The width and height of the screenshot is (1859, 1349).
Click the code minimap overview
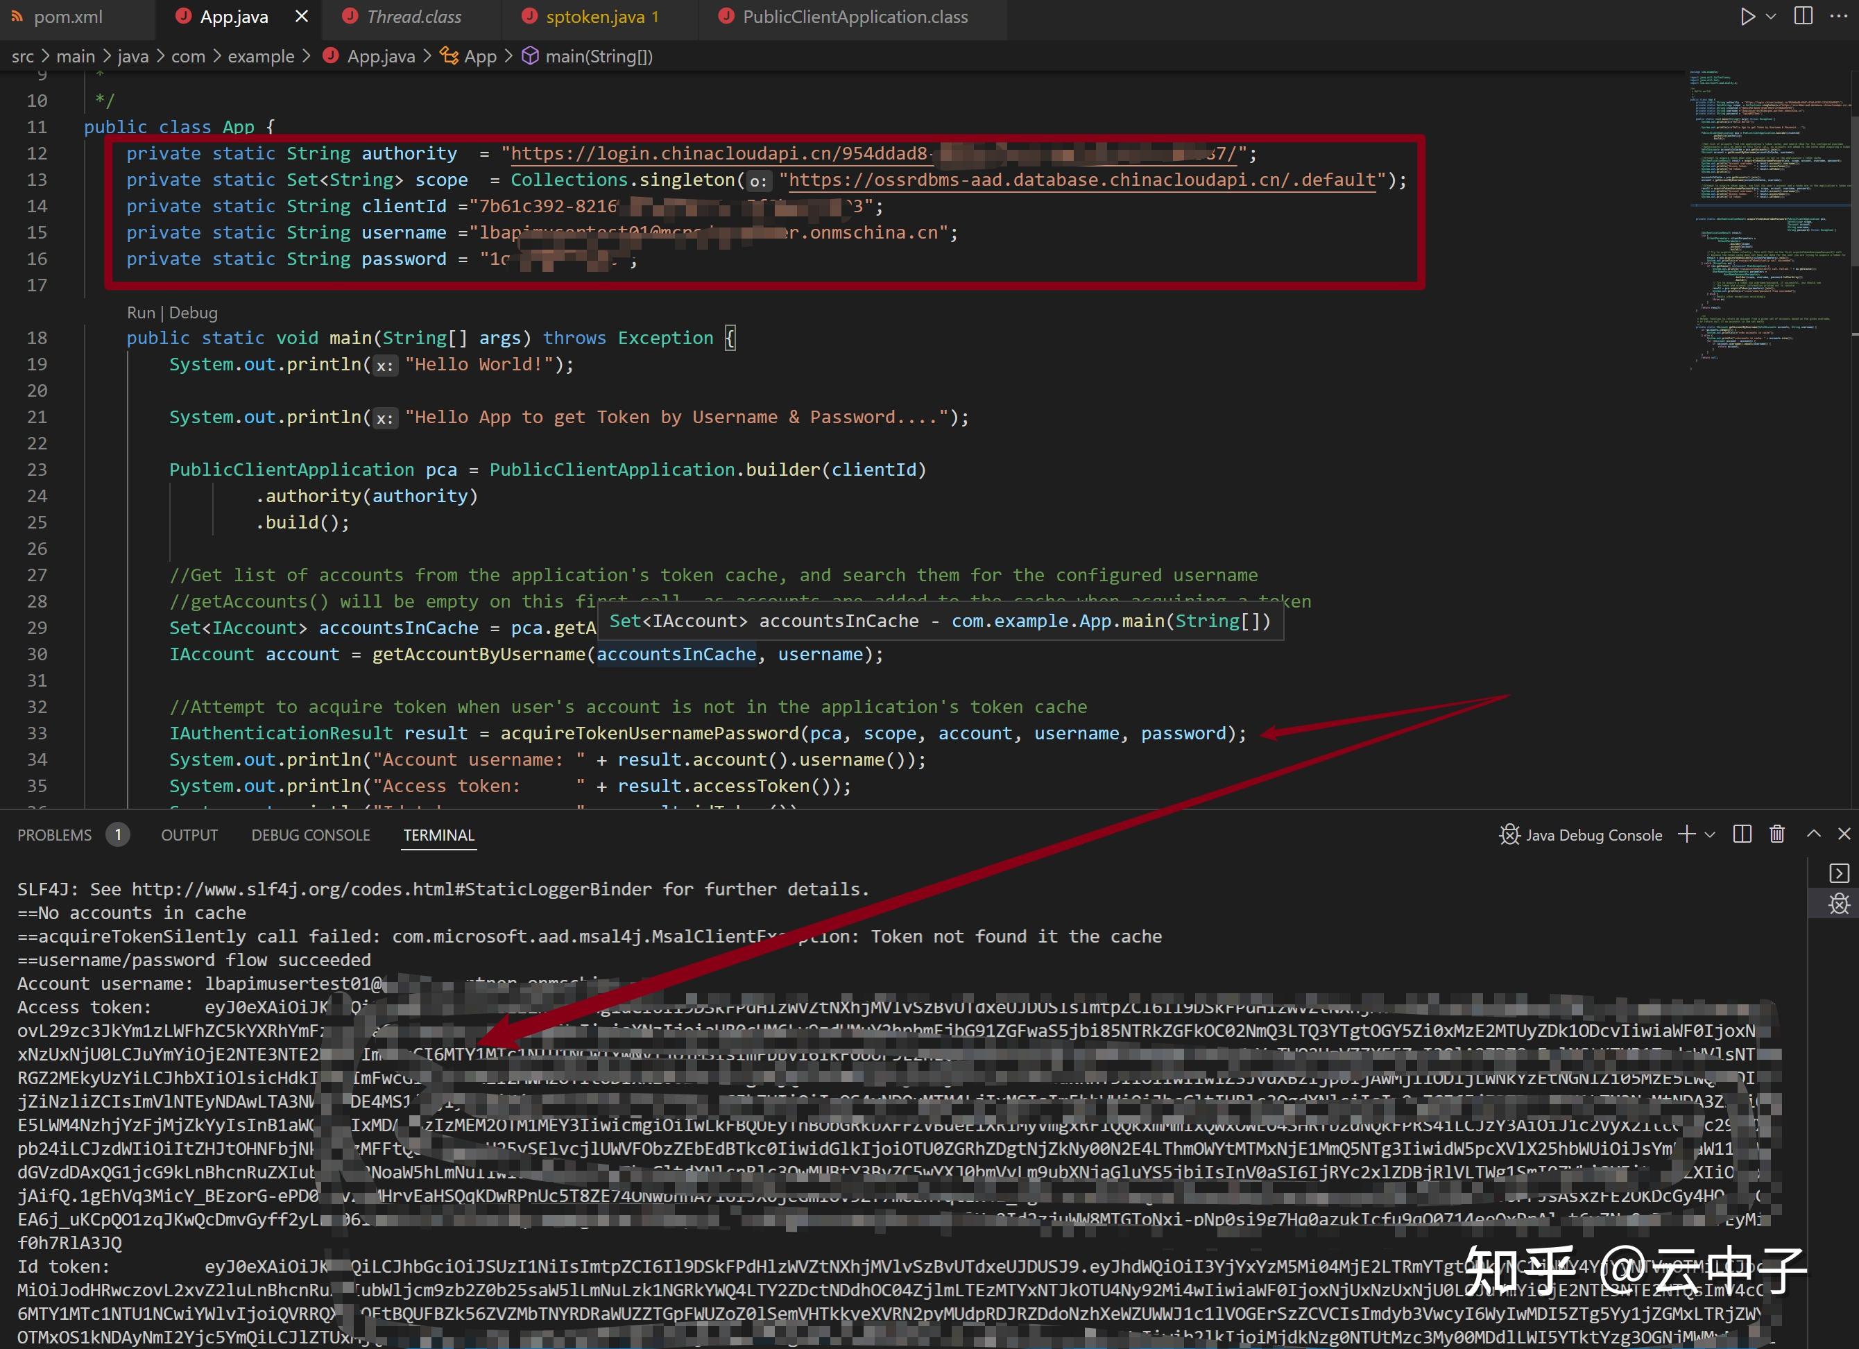[x=1763, y=213]
